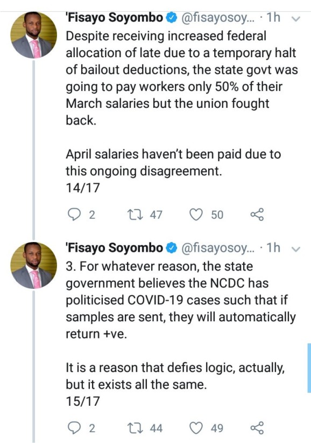Share the 15/17 tweet
The image size is (311, 443).
click(x=257, y=428)
